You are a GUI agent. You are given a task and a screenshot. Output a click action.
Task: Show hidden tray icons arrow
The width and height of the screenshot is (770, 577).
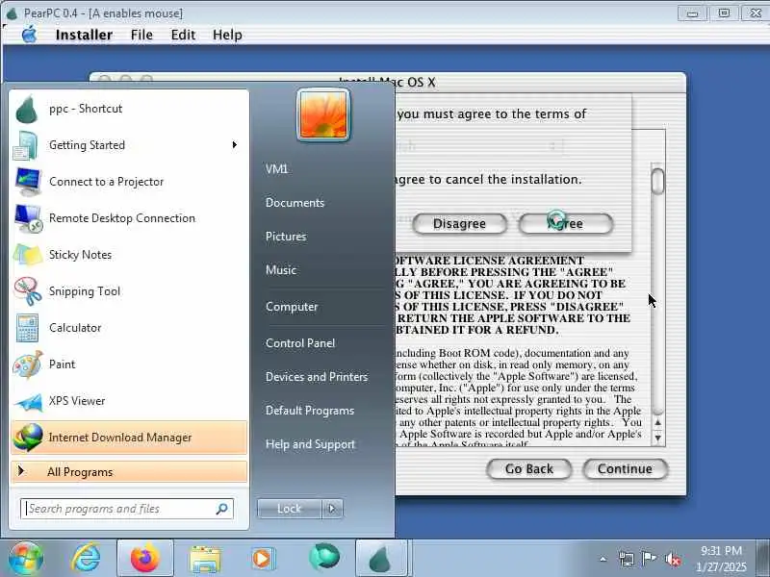point(603,559)
